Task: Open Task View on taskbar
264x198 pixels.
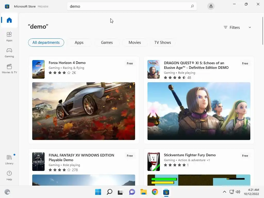Action: click(121, 192)
